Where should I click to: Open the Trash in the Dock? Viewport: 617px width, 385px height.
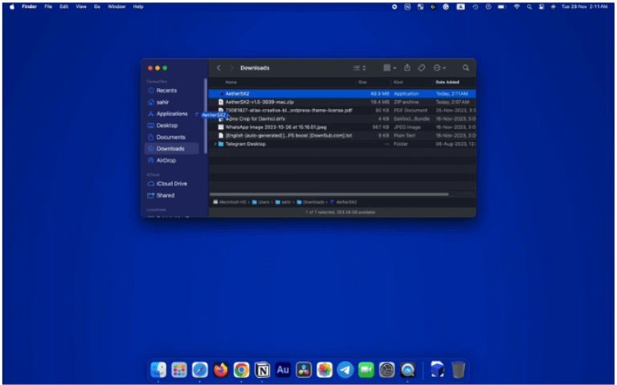[x=458, y=370]
